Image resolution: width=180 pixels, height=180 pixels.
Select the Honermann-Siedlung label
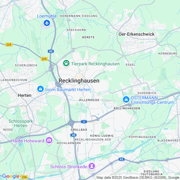[x=79, y=16]
